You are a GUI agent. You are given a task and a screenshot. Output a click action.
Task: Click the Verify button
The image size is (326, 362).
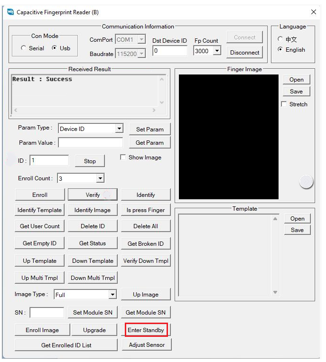93,195
